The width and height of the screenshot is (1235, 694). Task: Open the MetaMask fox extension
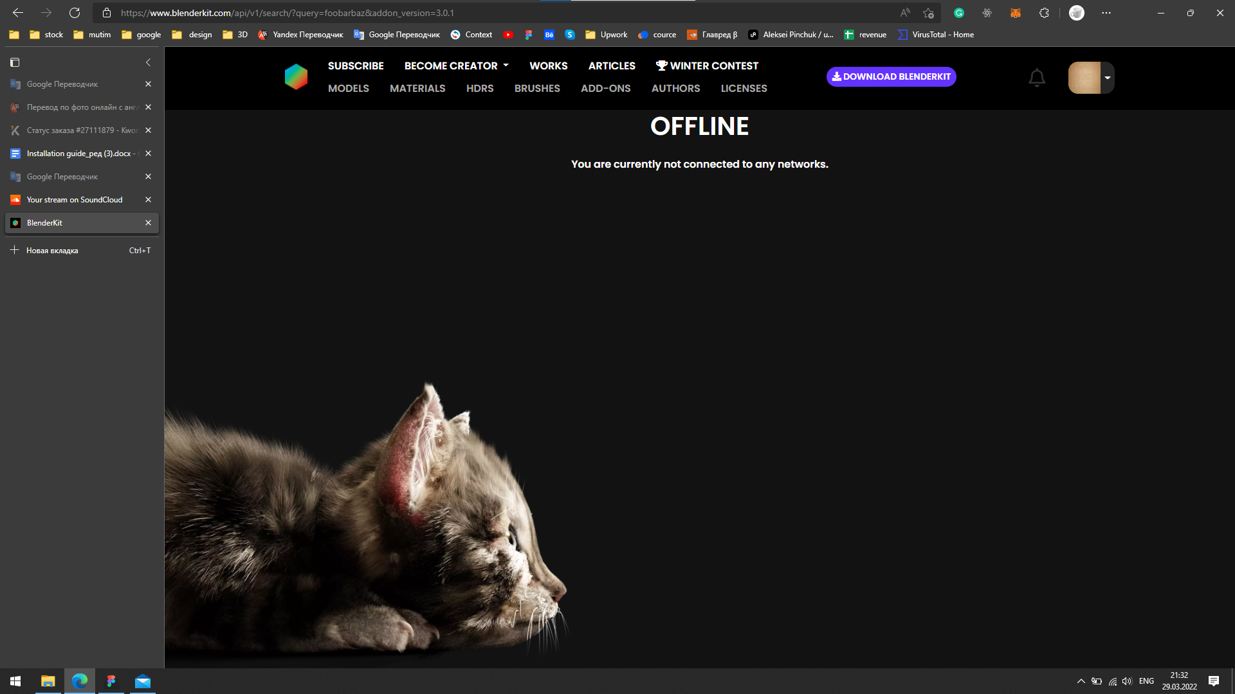pyautogui.click(x=1015, y=13)
